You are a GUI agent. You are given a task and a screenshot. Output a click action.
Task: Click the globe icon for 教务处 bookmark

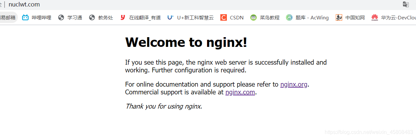[x=92, y=17]
